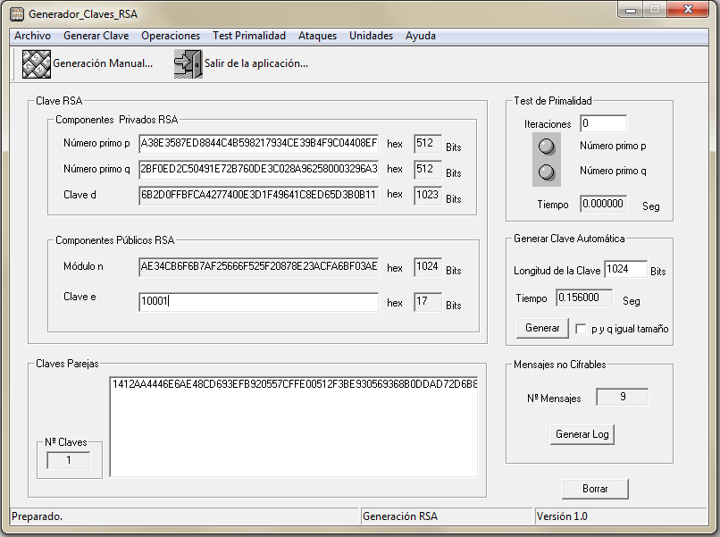Click the Iteraciones input field
720x537 pixels.
click(x=603, y=123)
